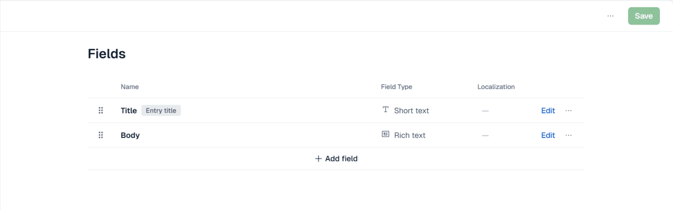673x210 pixels.
Task: Edit the Title field
Action: coord(548,111)
